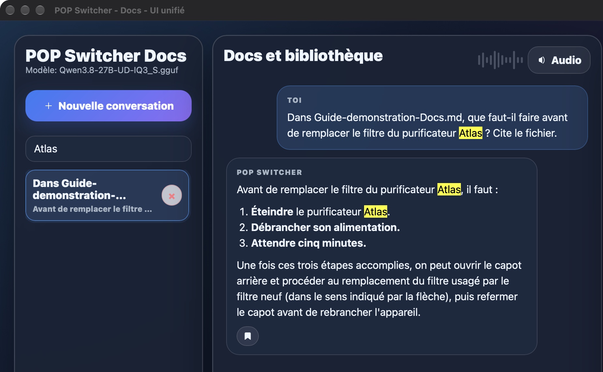Click the plus icon in Nouvelle conversation

[49, 106]
